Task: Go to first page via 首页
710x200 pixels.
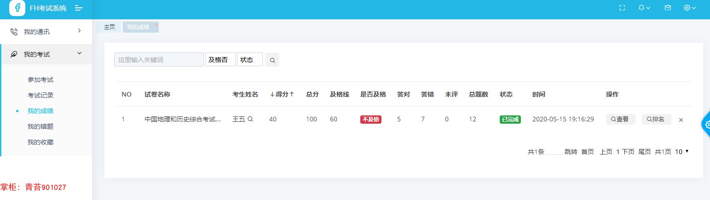Action: coord(588,152)
